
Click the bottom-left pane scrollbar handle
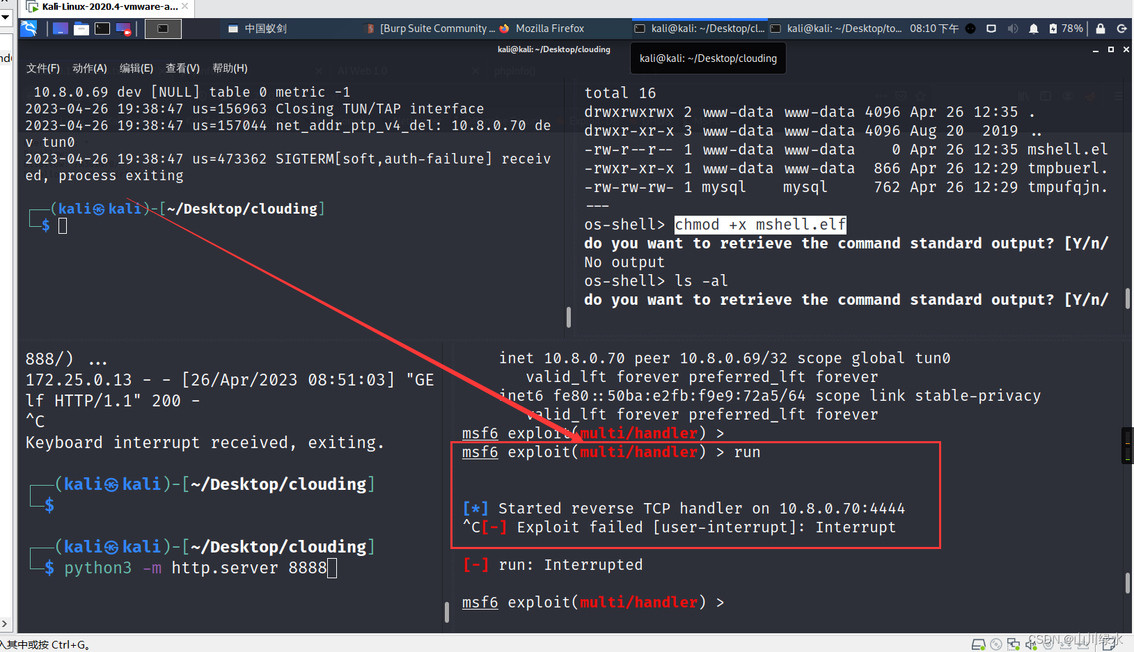tap(446, 612)
